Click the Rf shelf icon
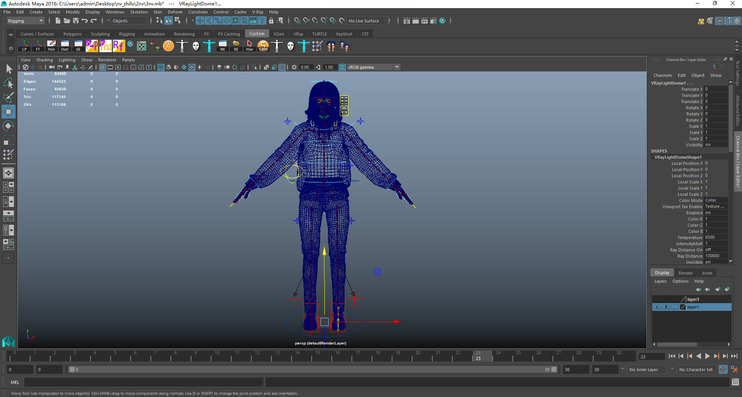 pos(119,46)
